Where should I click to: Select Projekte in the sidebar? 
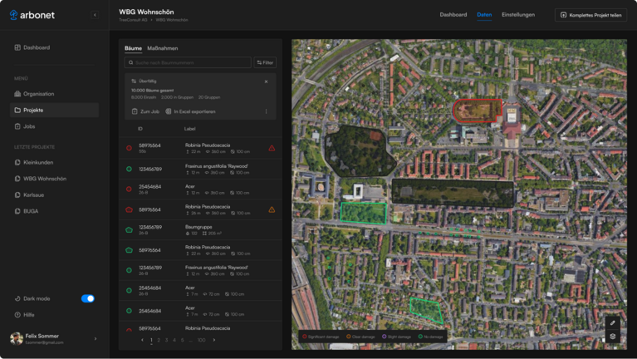click(54, 111)
